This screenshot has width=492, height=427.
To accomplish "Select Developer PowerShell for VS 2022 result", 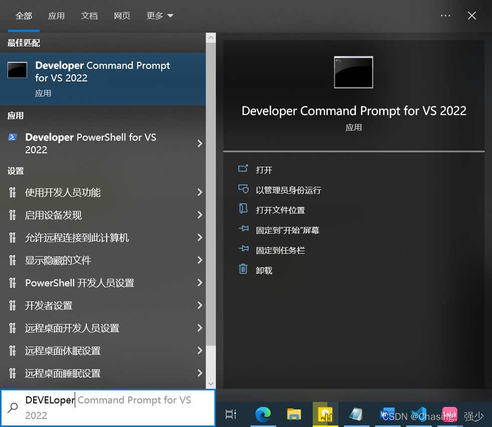I will click(103, 144).
